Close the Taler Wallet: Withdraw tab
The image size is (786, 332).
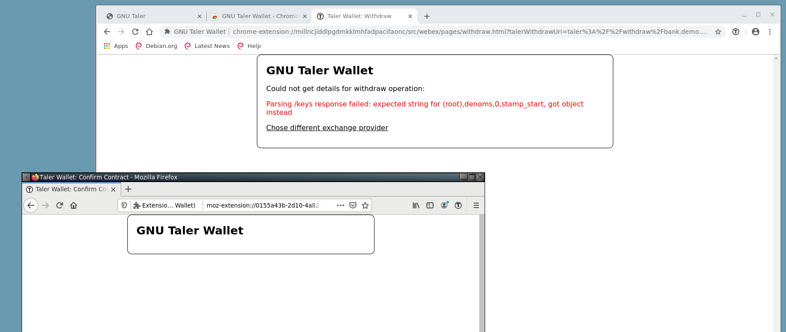410,16
